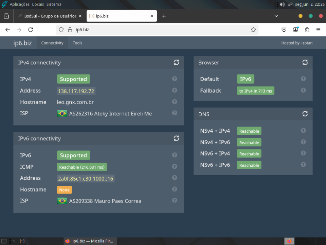The height and width of the screenshot is (245, 326).
Task: Click the ip6.biz site logo link
Action: [22, 43]
